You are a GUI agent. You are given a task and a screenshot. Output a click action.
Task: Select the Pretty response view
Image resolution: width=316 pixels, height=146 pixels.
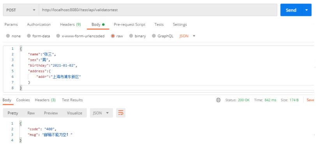tap(13, 113)
